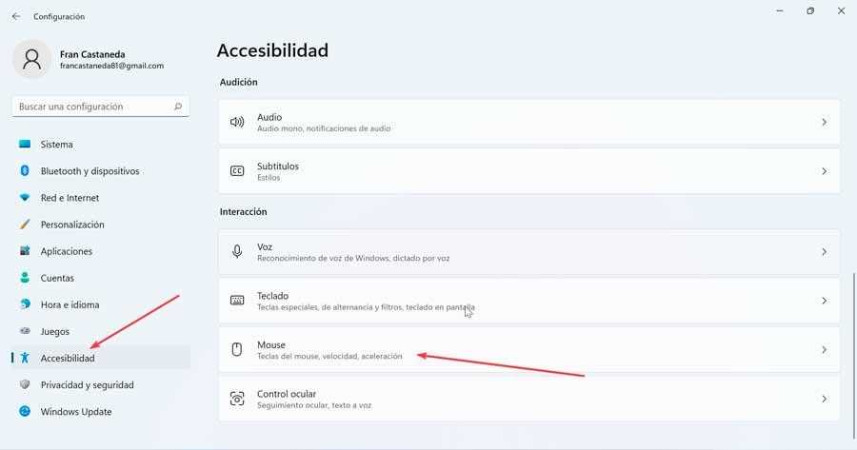857x450 pixels.
Task: Expand the Audio settings chevron
Action: tap(824, 123)
